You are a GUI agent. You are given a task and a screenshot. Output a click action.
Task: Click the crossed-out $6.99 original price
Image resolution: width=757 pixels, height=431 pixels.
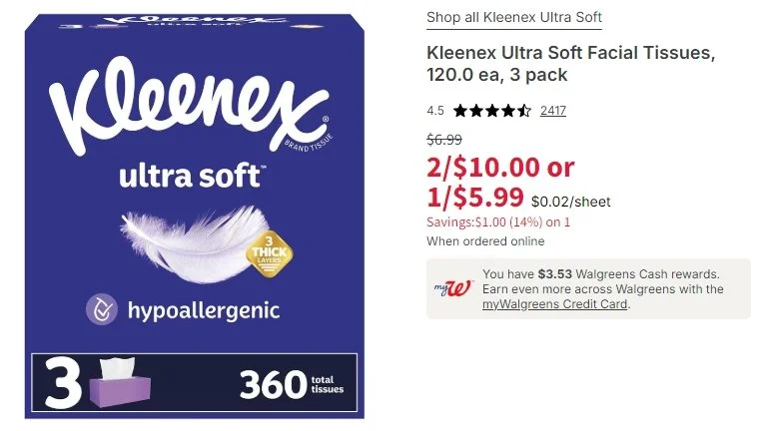[x=444, y=140]
